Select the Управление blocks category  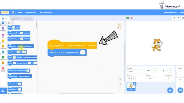3,47
